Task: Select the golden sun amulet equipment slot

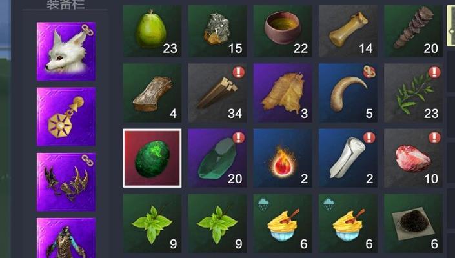Action: coord(66,117)
